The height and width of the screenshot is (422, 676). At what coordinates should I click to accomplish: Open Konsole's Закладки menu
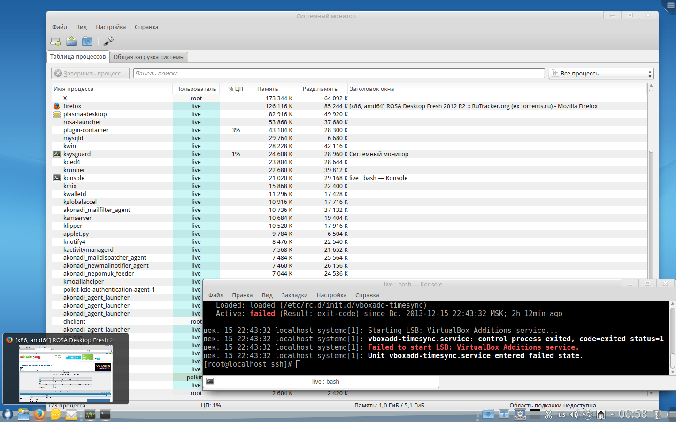(x=294, y=295)
